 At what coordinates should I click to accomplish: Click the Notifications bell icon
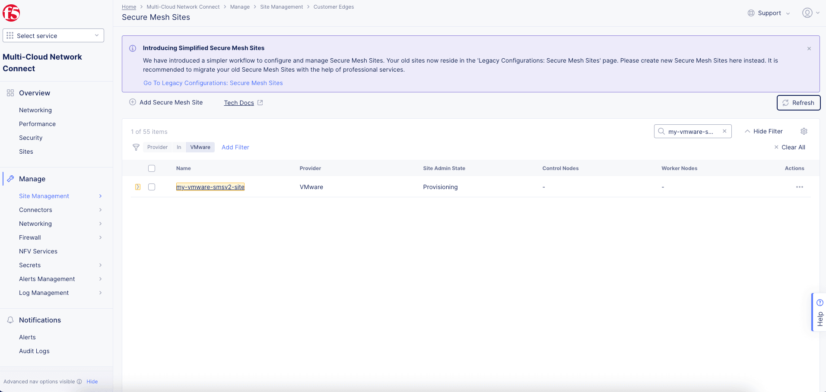click(x=10, y=320)
